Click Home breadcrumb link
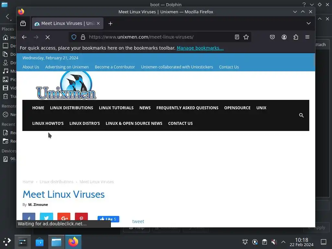This screenshot has height=249, width=332. (28, 182)
